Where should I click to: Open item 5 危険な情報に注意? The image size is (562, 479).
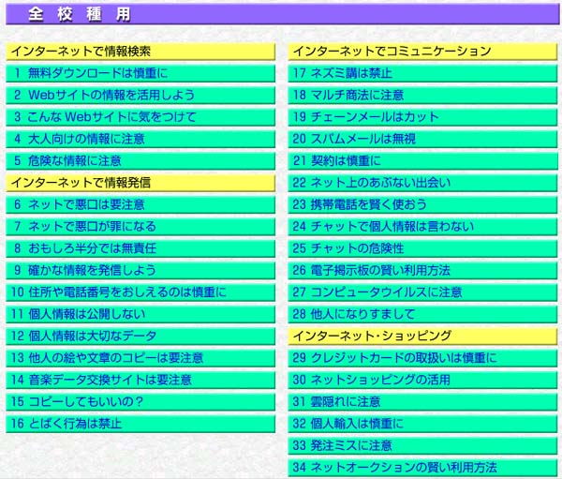pyautogui.click(x=140, y=161)
